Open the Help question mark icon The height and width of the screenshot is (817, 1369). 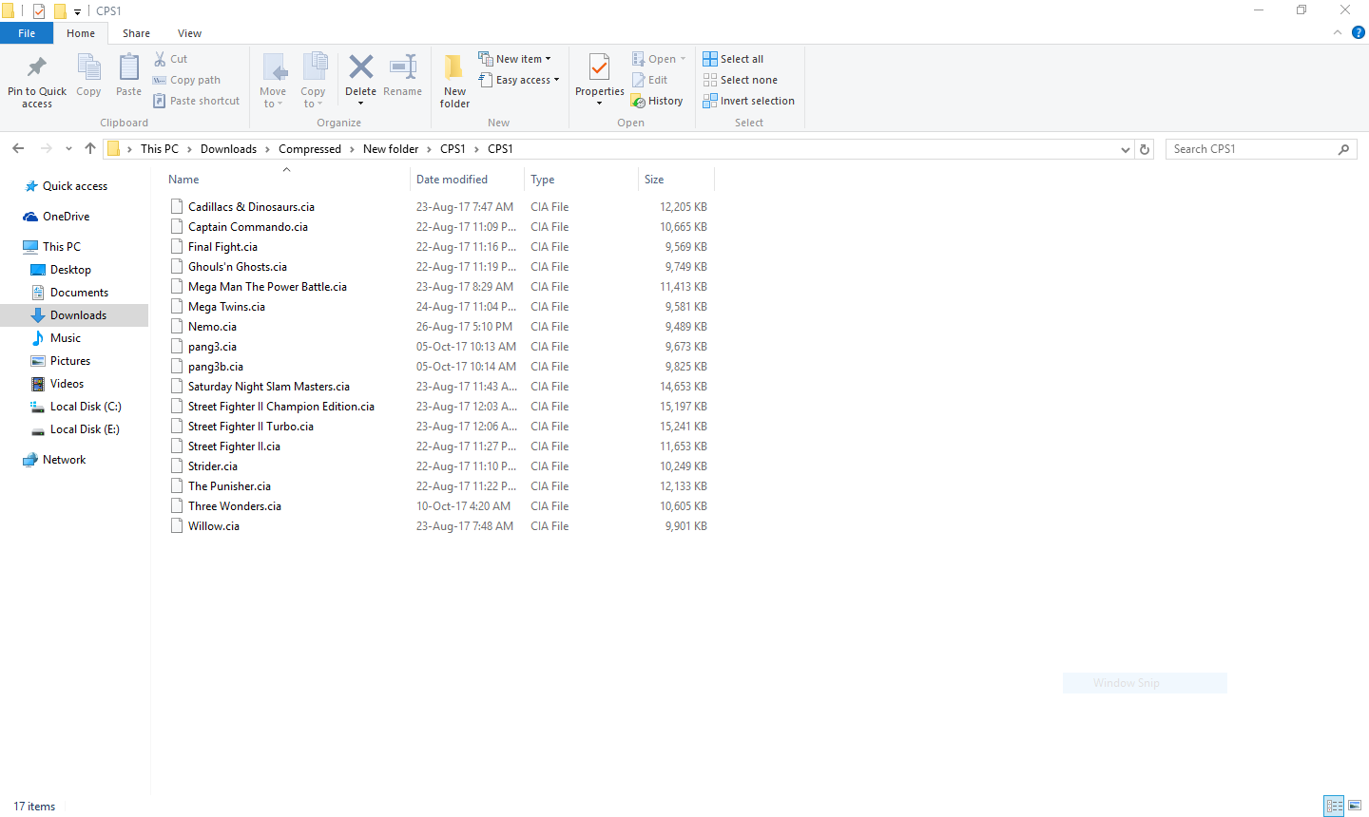point(1359,32)
